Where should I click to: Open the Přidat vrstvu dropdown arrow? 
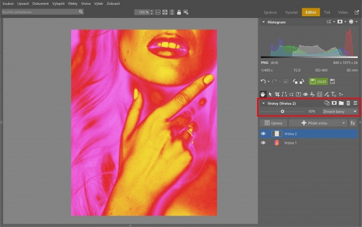pyautogui.click(x=343, y=123)
